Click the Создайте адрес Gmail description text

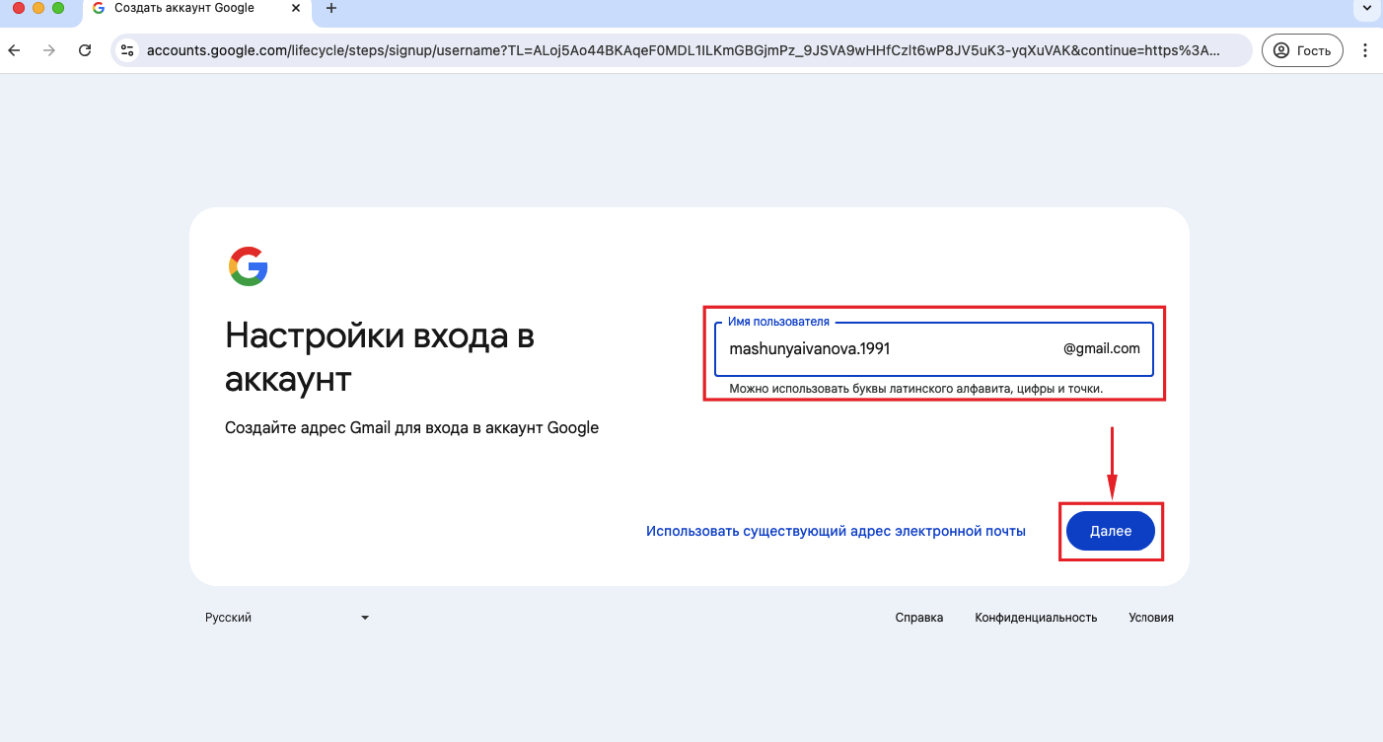coord(412,428)
